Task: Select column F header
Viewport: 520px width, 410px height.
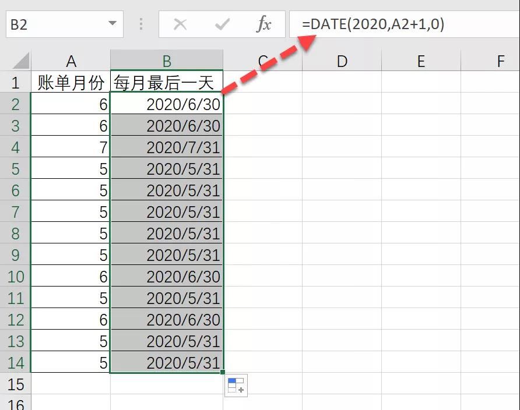Action: 500,61
